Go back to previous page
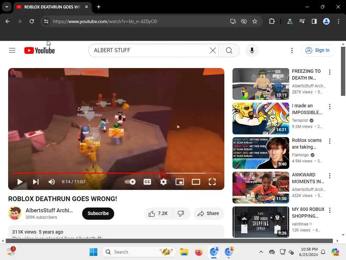Image resolution: width=346 pixels, height=260 pixels. click(x=7, y=21)
